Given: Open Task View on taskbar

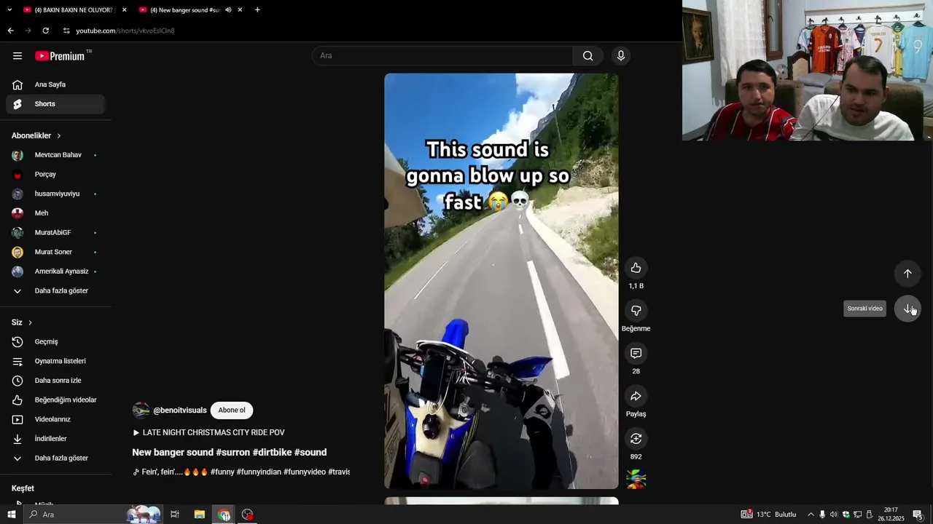Looking at the screenshot, I should click(175, 515).
